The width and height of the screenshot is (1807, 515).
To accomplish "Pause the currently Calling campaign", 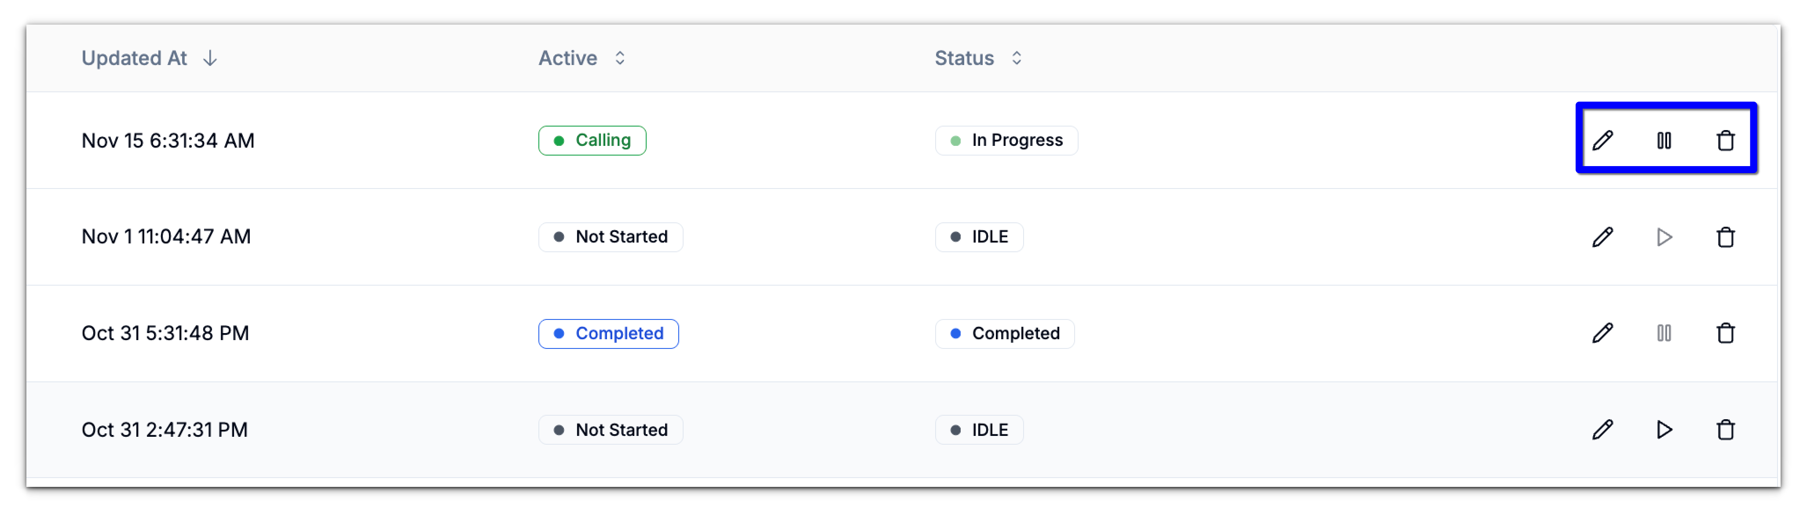I will (1664, 140).
